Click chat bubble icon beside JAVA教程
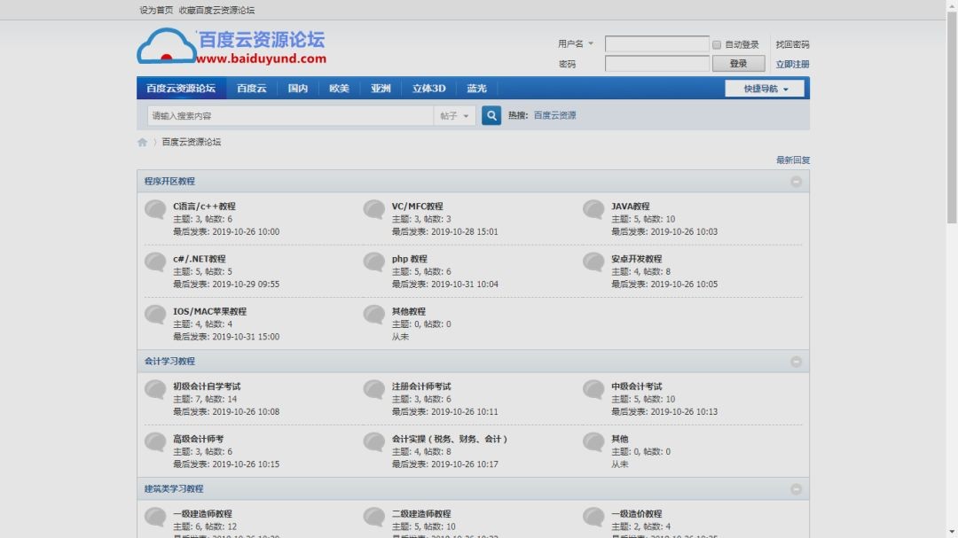Viewport: 958px width, 538px height. pos(593,210)
